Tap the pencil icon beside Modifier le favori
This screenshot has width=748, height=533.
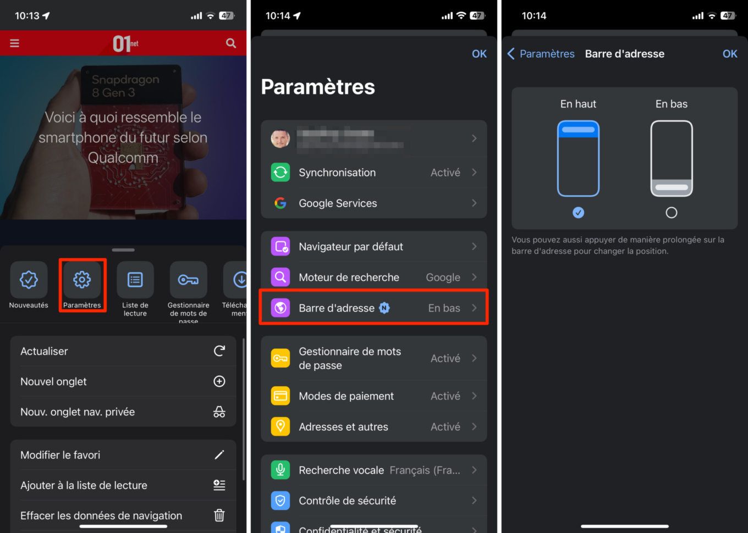click(219, 455)
